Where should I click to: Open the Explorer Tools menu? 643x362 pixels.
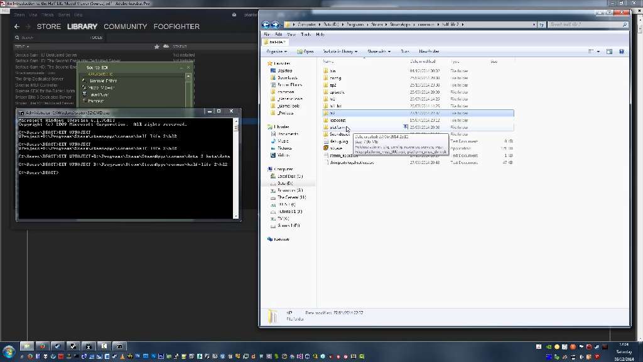click(306, 35)
